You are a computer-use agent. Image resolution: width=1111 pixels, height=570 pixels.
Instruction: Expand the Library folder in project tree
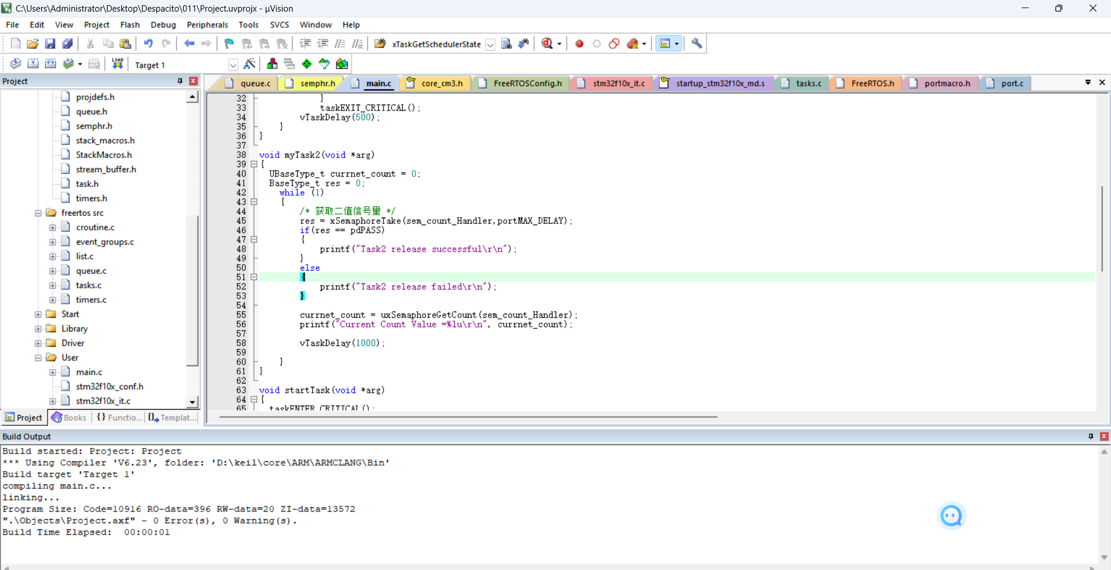click(38, 329)
